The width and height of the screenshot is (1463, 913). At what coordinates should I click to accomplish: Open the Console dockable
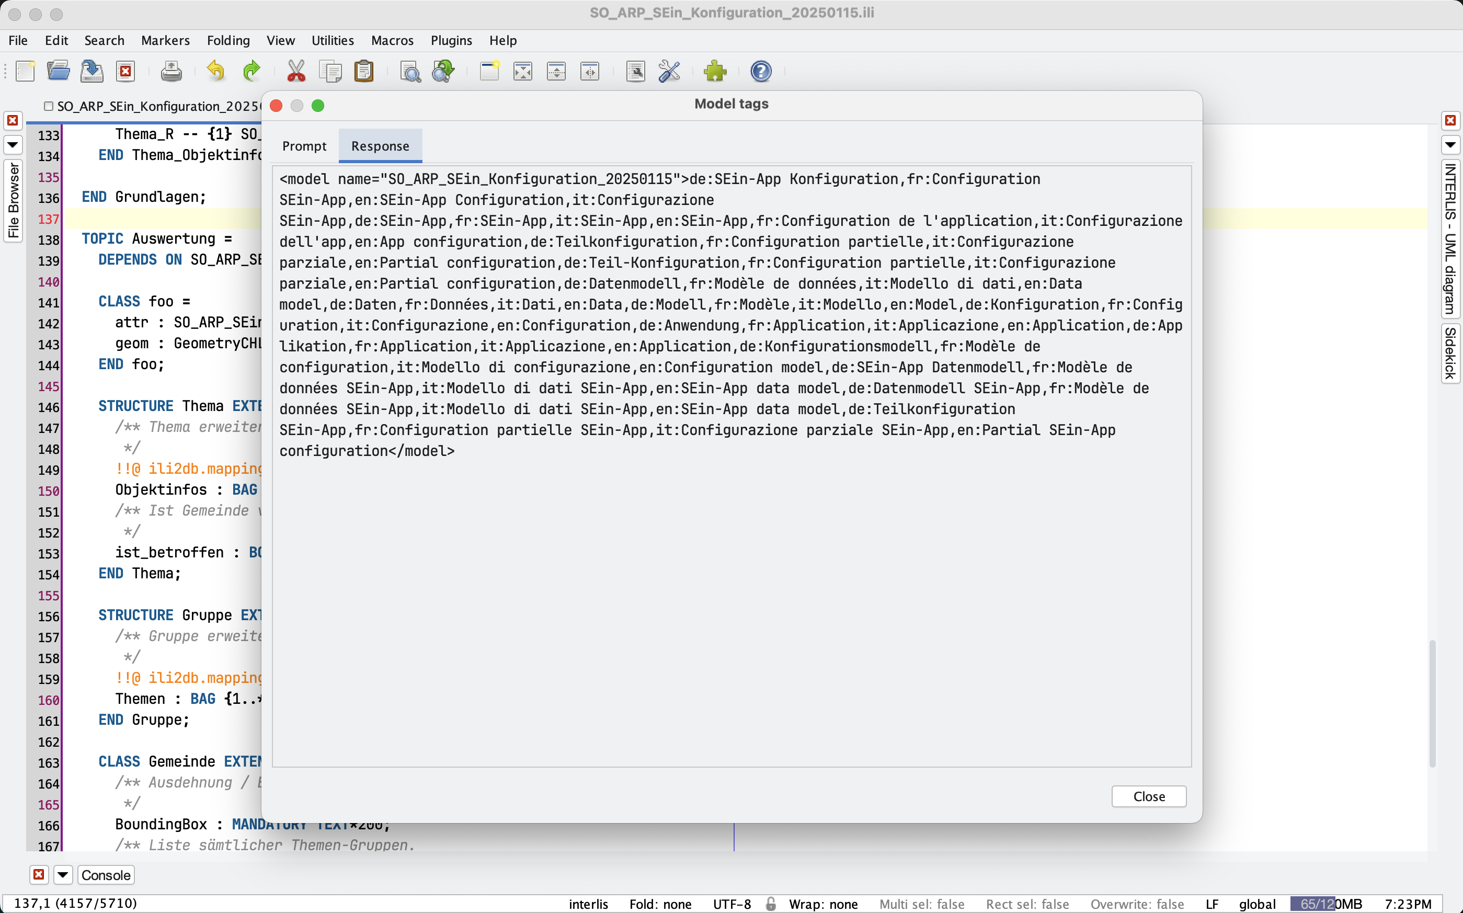pos(106,874)
